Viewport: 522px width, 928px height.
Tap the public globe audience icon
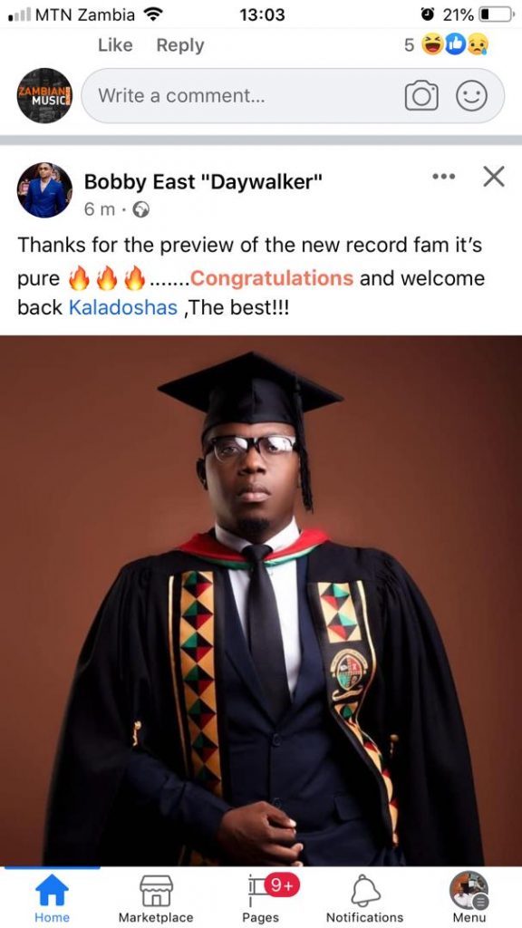click(140, 209)
